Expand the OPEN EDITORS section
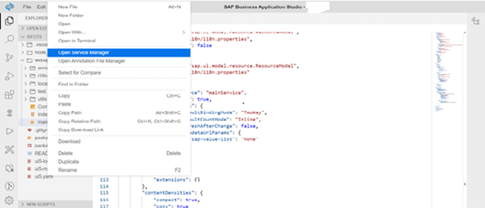The height and width of the screenshot is (208, 485). (33, 29)
